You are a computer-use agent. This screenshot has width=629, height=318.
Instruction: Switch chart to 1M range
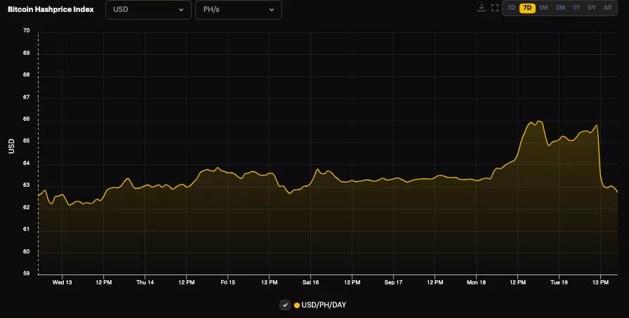click(543, 8)
